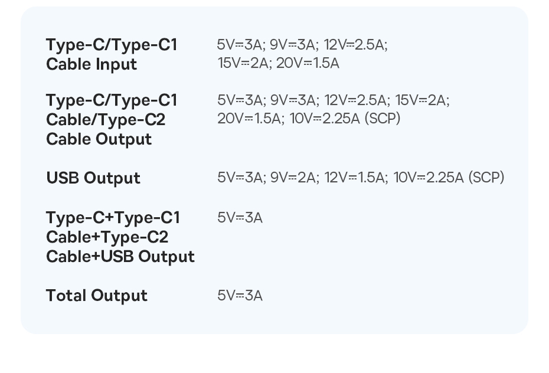Screen dimensions: 549x373
Task: Click 5V=3A in the Cable Input specs
Action: 240,45
